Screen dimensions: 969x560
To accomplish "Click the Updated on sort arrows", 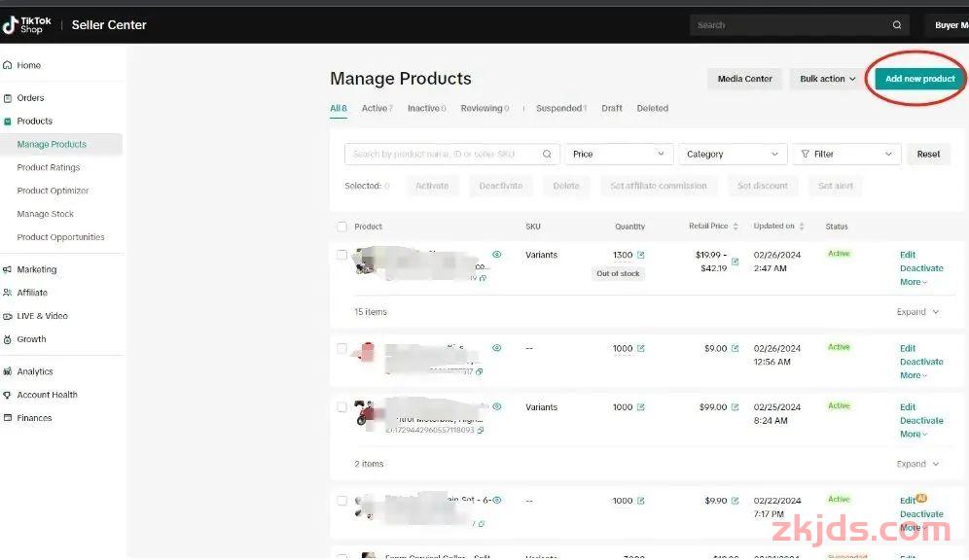I will tap(802, 227).
